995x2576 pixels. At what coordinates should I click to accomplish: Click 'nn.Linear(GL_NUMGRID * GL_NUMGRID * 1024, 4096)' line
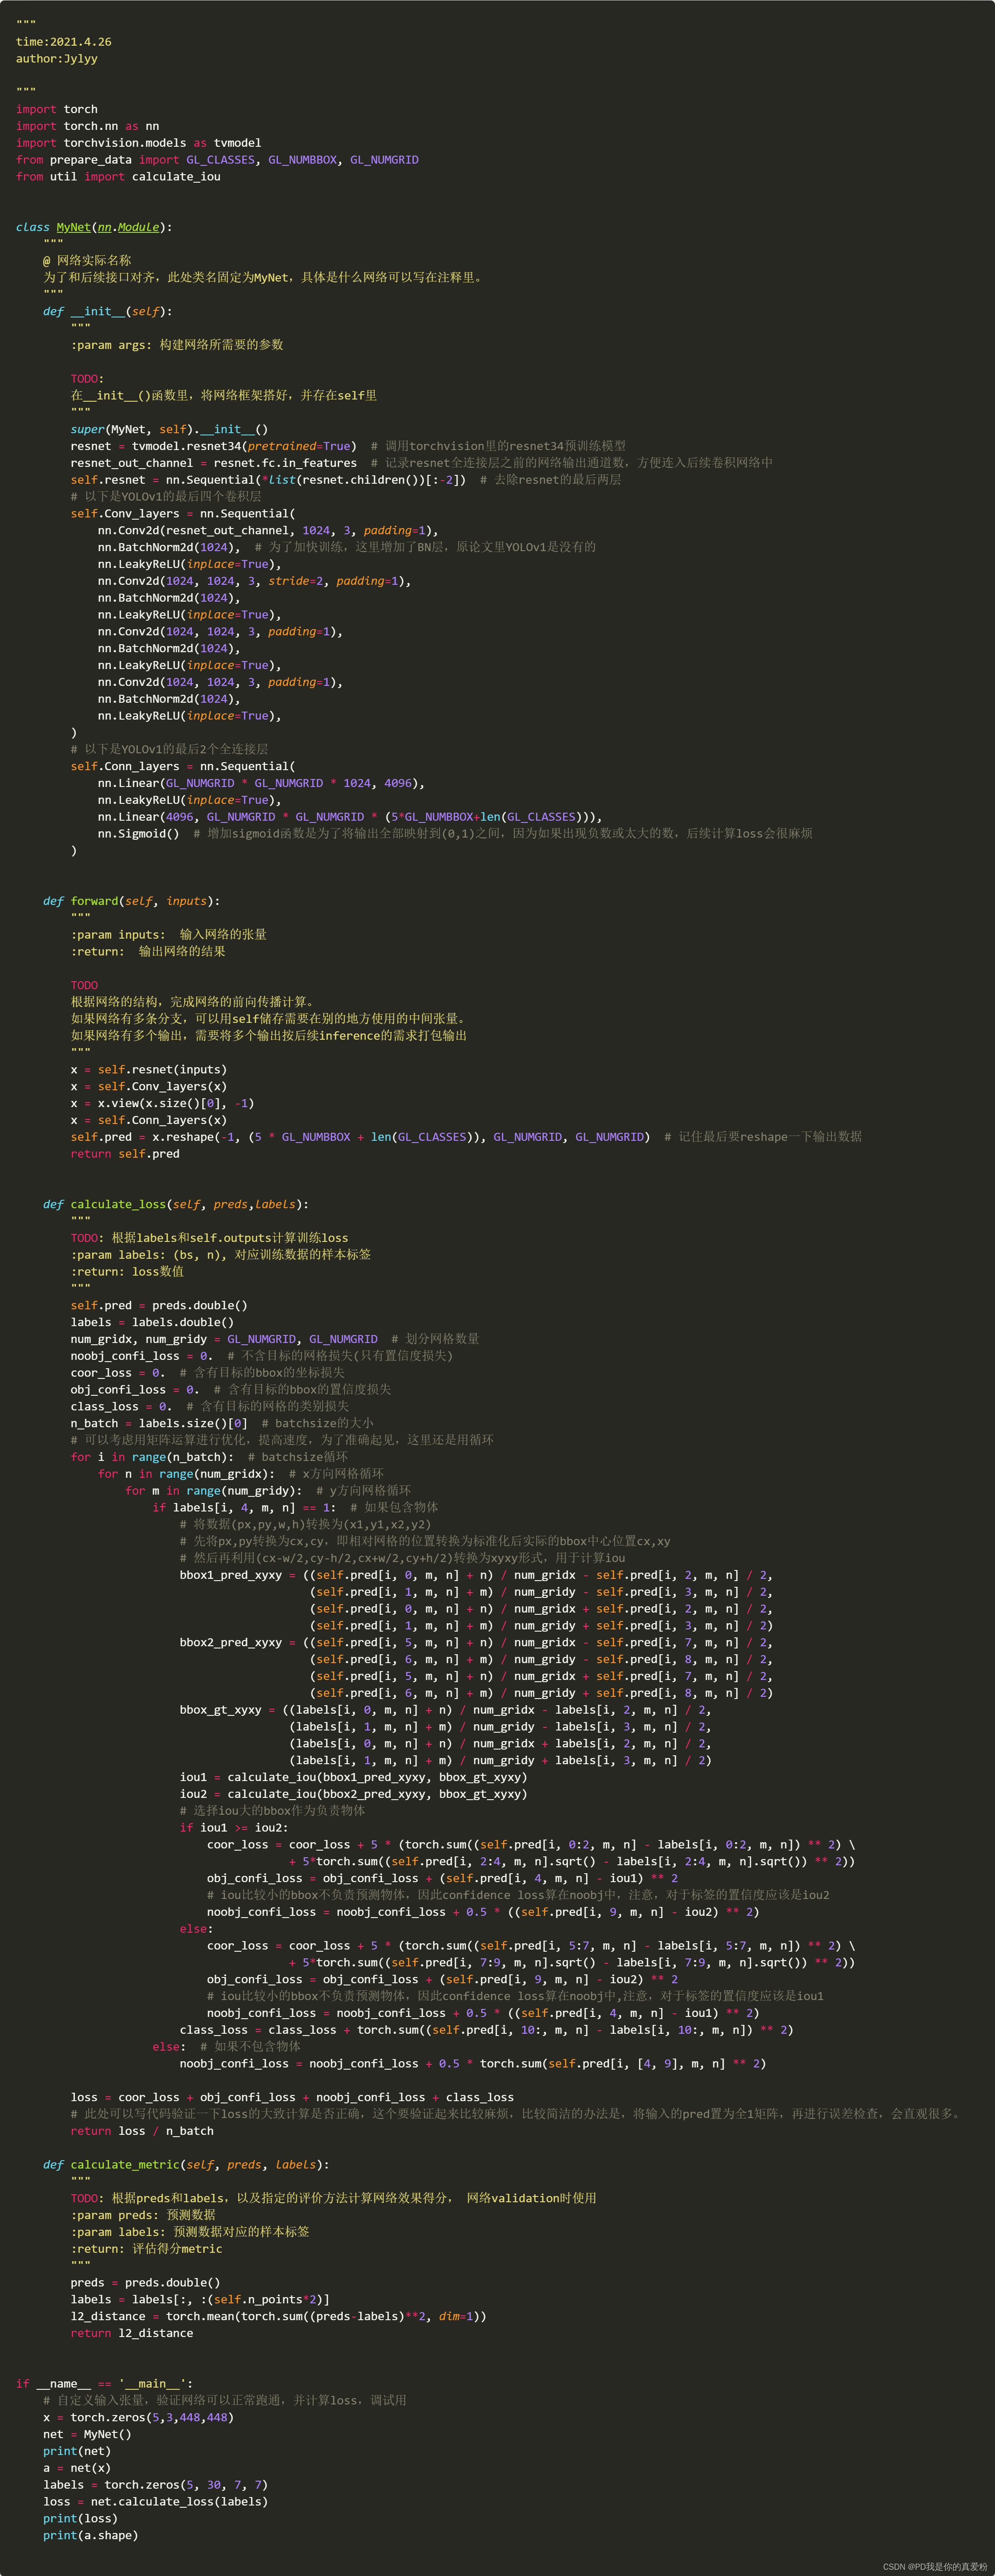pos(261,784)
